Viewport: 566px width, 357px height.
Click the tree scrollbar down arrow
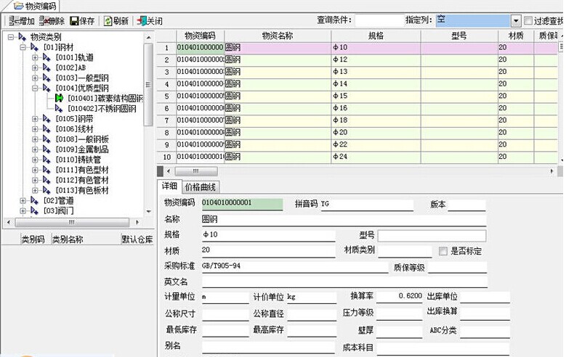[148, 212]
